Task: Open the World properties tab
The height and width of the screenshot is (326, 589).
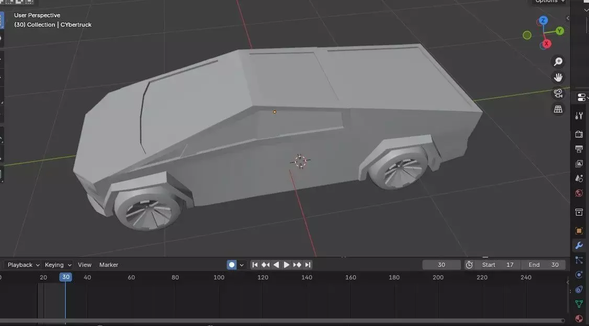Action: [x=579, y=193]
